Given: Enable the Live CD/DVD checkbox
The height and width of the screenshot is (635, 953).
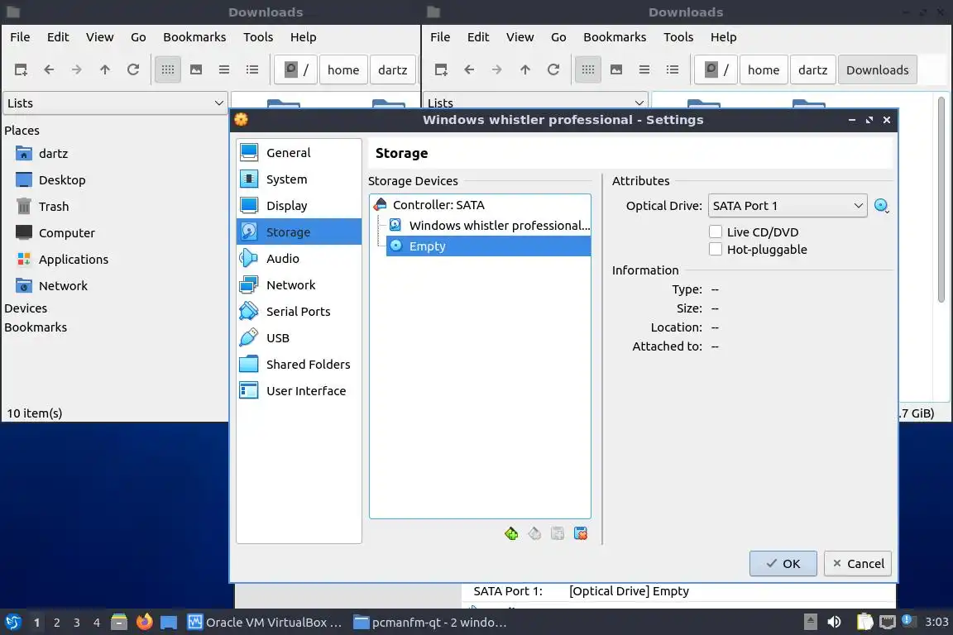Looking at the screenshot, I should click(x=716, y=232).
